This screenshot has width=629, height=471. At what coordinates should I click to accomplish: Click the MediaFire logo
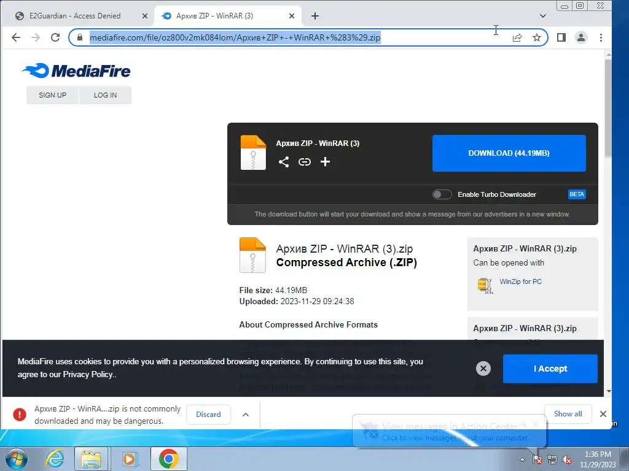click(x=76, y=71)
